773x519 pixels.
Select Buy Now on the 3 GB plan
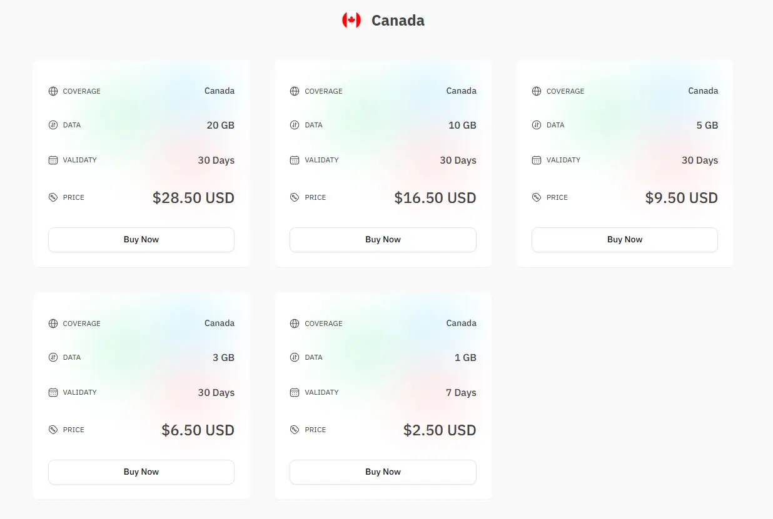[141, 472]
